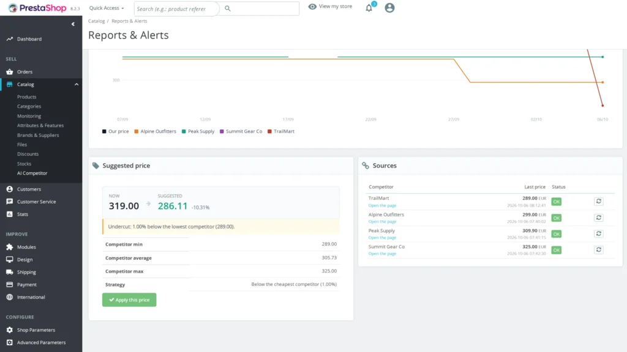Screen dimensions: 627x352
Task: Click the Sources link icon
Action: coord(366,166)
